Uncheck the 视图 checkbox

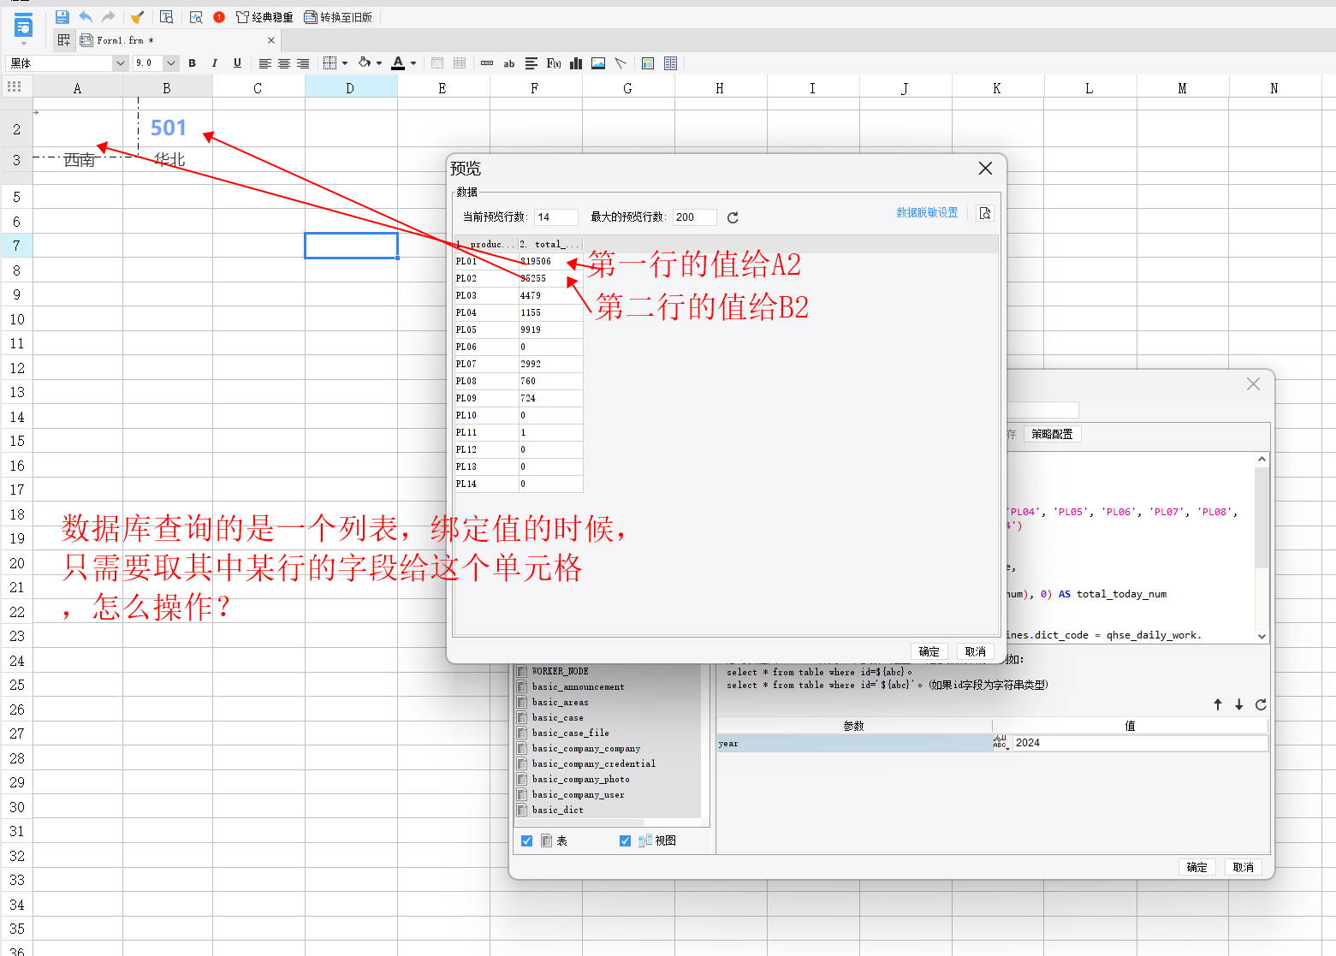625,841
